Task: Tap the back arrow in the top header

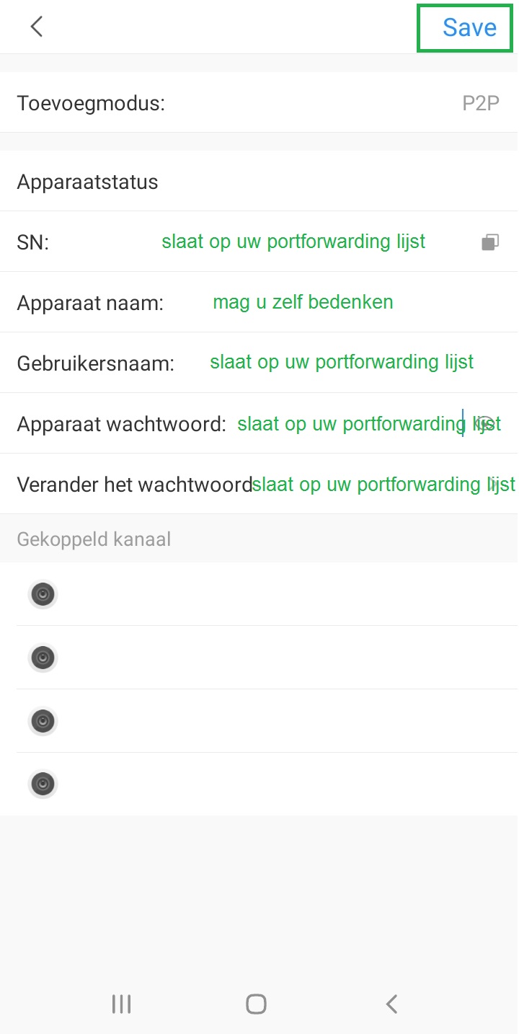Action: click(37, 27)
